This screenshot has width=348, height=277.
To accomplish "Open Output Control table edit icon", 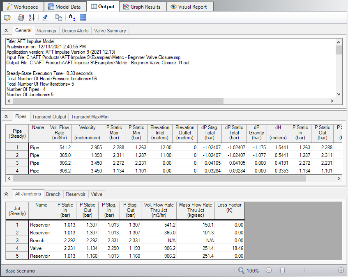I will point(7,18).
